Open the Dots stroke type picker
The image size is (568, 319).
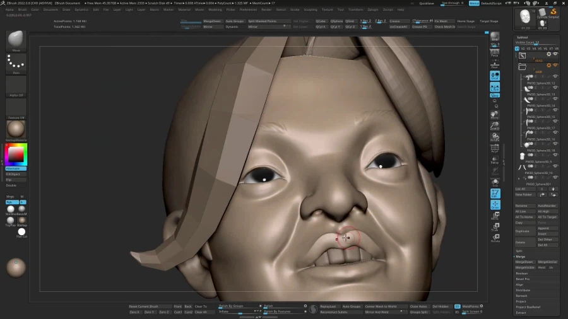pos(16,62)
